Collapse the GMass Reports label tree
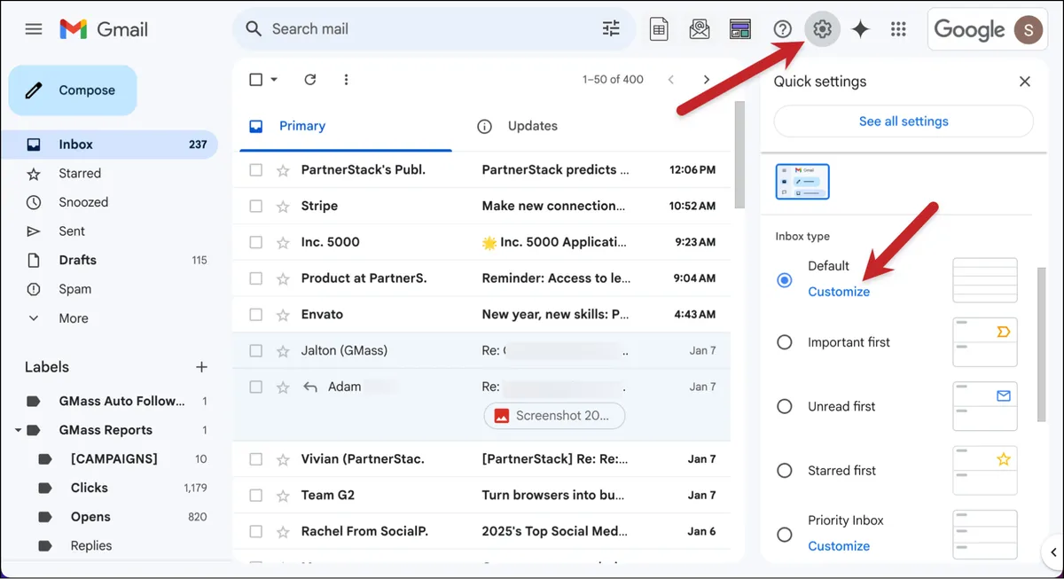The height and width of the screenshot is (579, 1064). coord(18,431)
